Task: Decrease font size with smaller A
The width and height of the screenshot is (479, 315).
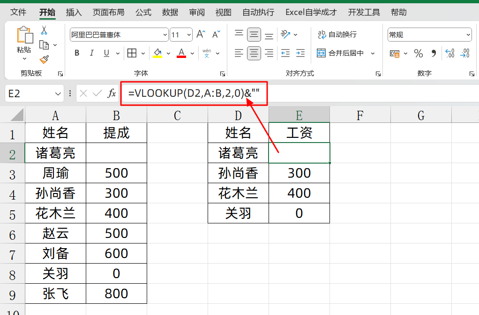Action: coord(216,34)
